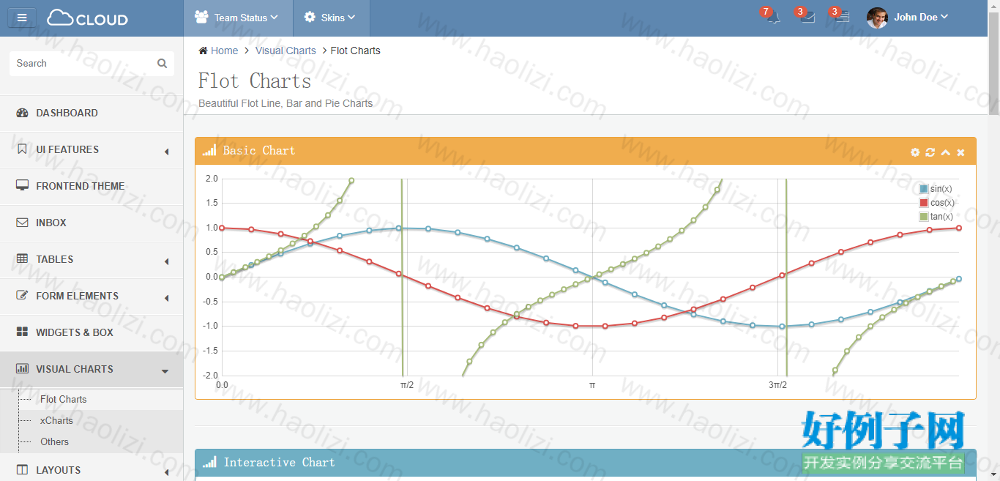Open the Dashboard menu item
The height and width of the screenshot is (481, 1000).
(92, 113)
